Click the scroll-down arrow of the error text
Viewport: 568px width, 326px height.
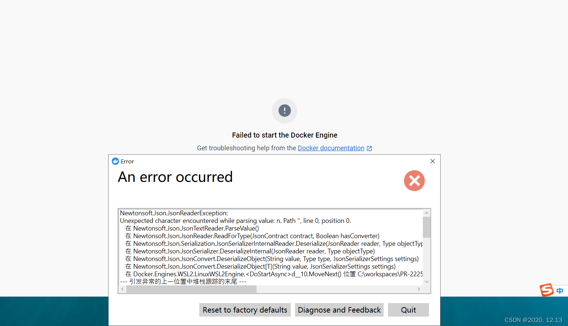427,282
